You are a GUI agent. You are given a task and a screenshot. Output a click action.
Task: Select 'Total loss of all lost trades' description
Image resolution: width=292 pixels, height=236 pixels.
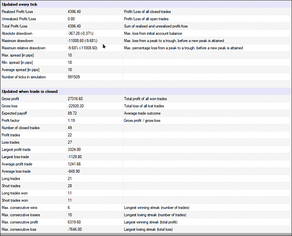click(x=144, y=106)
